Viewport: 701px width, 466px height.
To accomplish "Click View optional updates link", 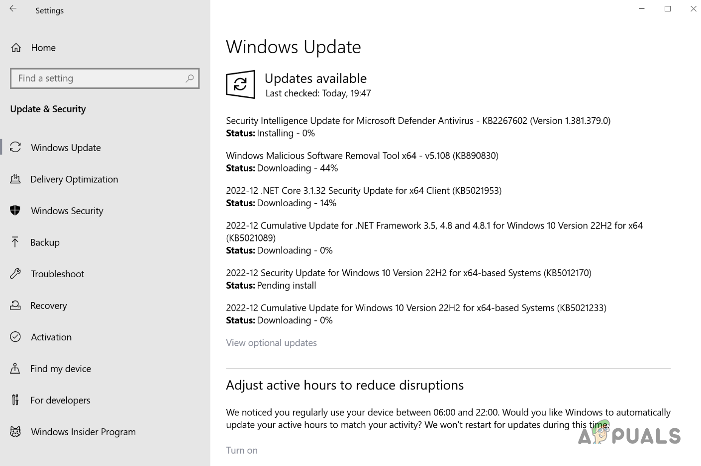I will pyautogui.click(x=271, y=343).
